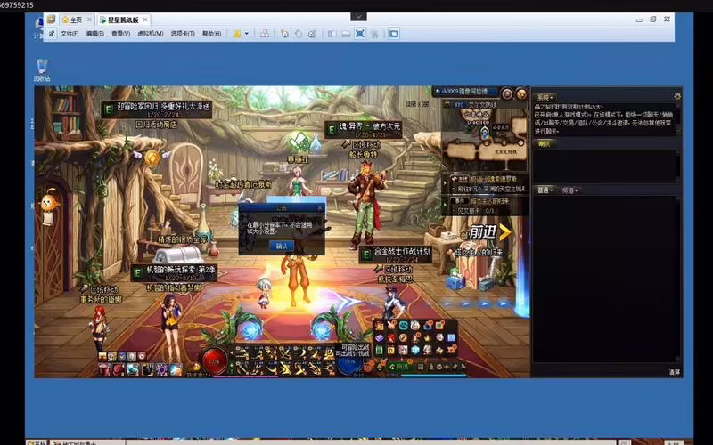Click the pin icon left of 文件
The image size is (713, 445).
(x=52, y=34)
